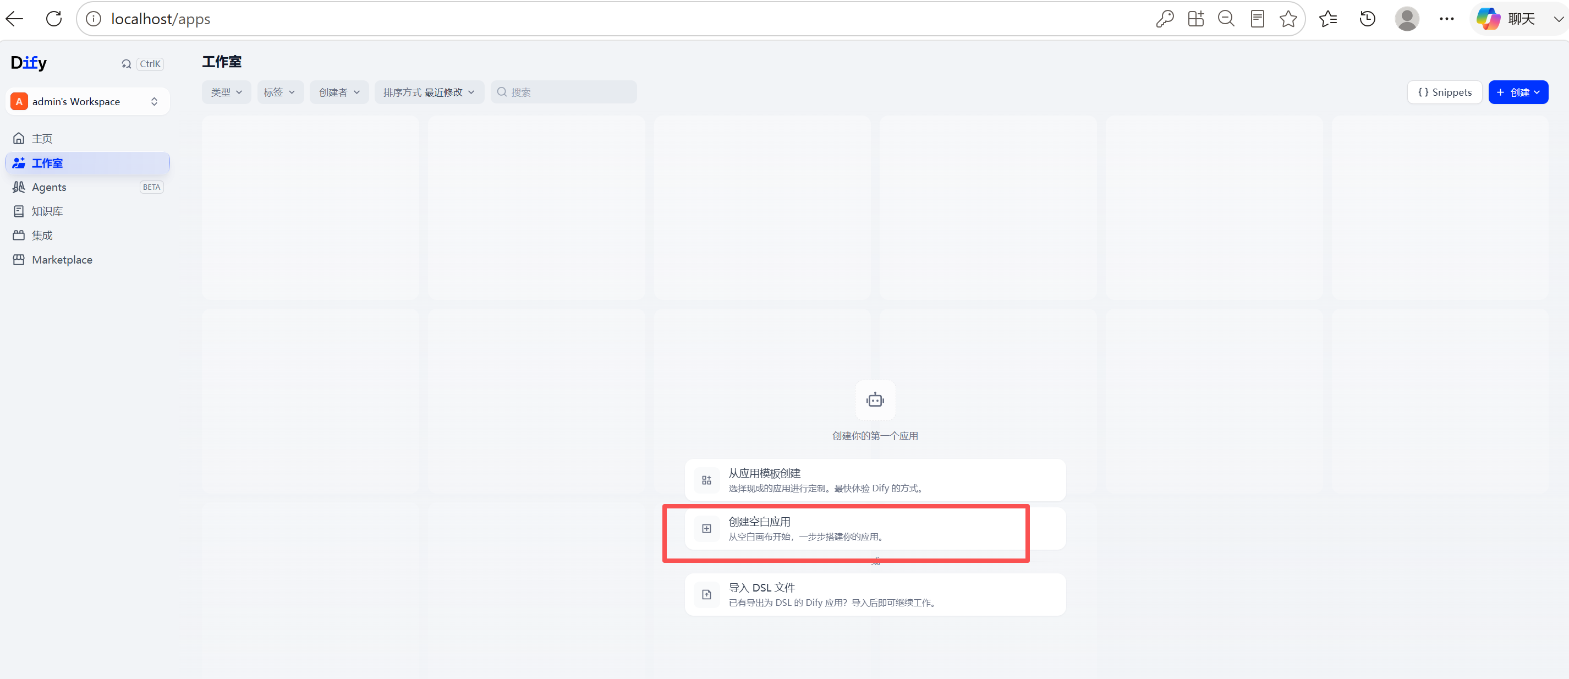Open the site info icon in address bar
Viewport: 1569px width, 679px height.
[93, 19]
